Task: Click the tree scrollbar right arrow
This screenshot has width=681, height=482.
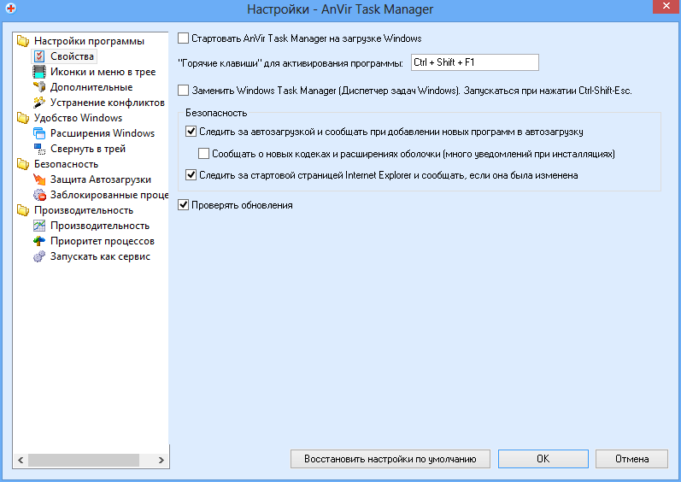Action: 161,460
